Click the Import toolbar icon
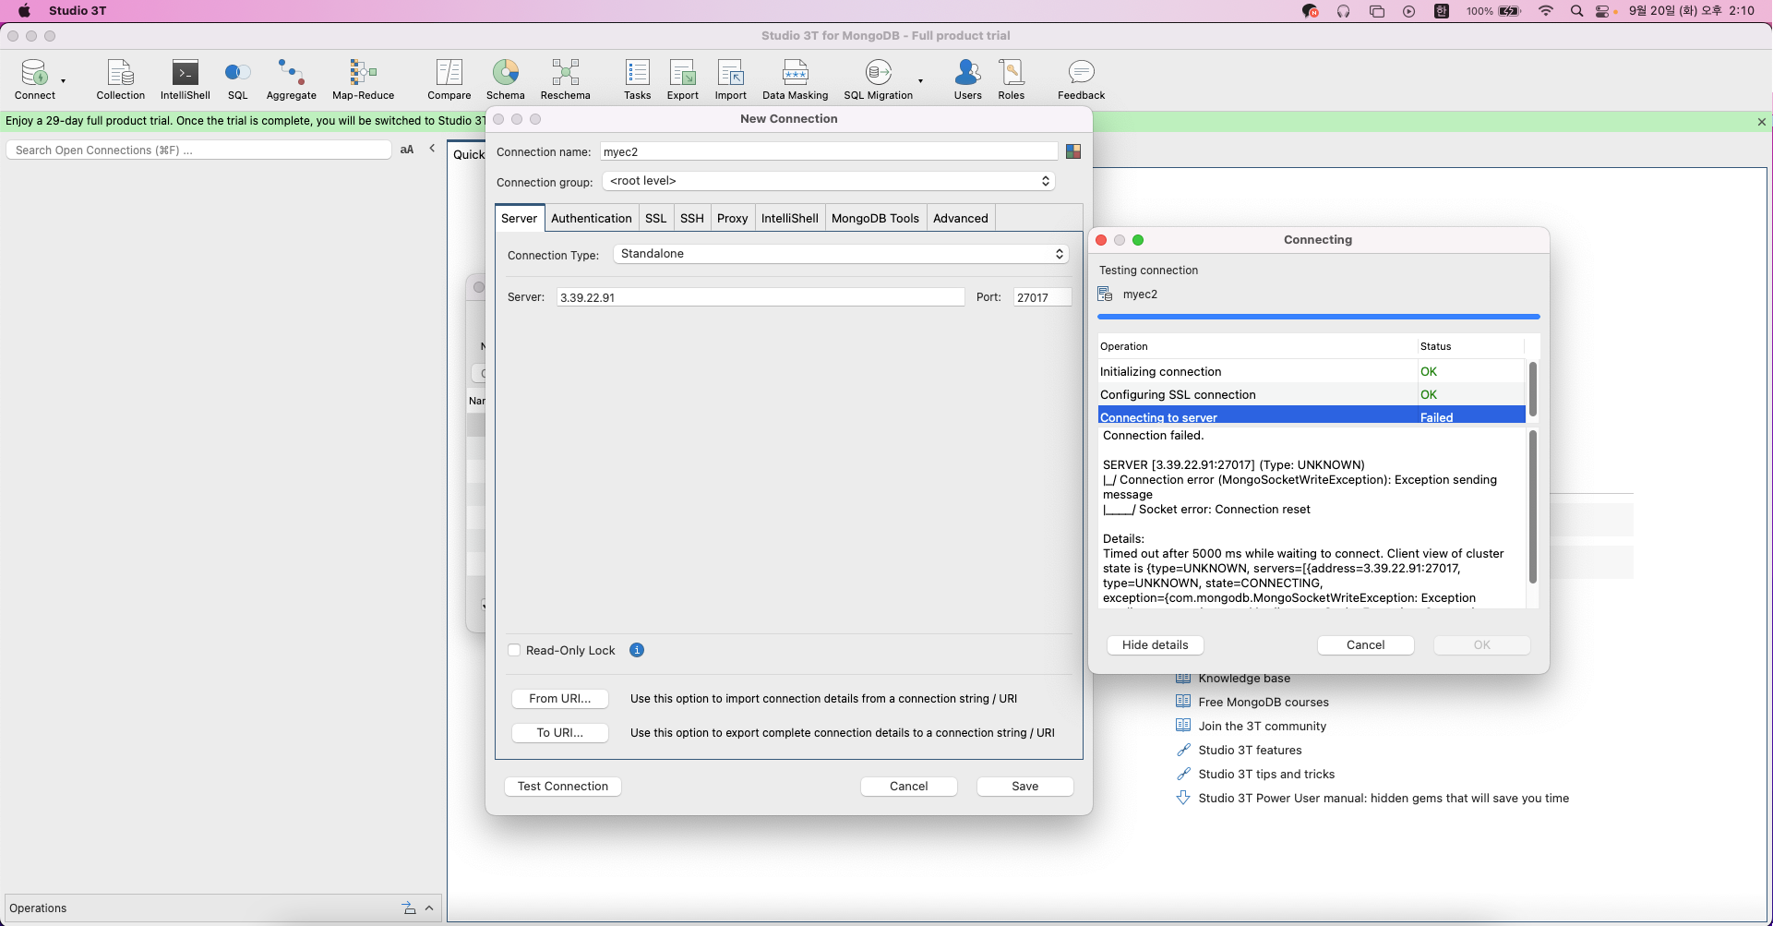The image size is (1773, 926). click(x=730, y=78)
